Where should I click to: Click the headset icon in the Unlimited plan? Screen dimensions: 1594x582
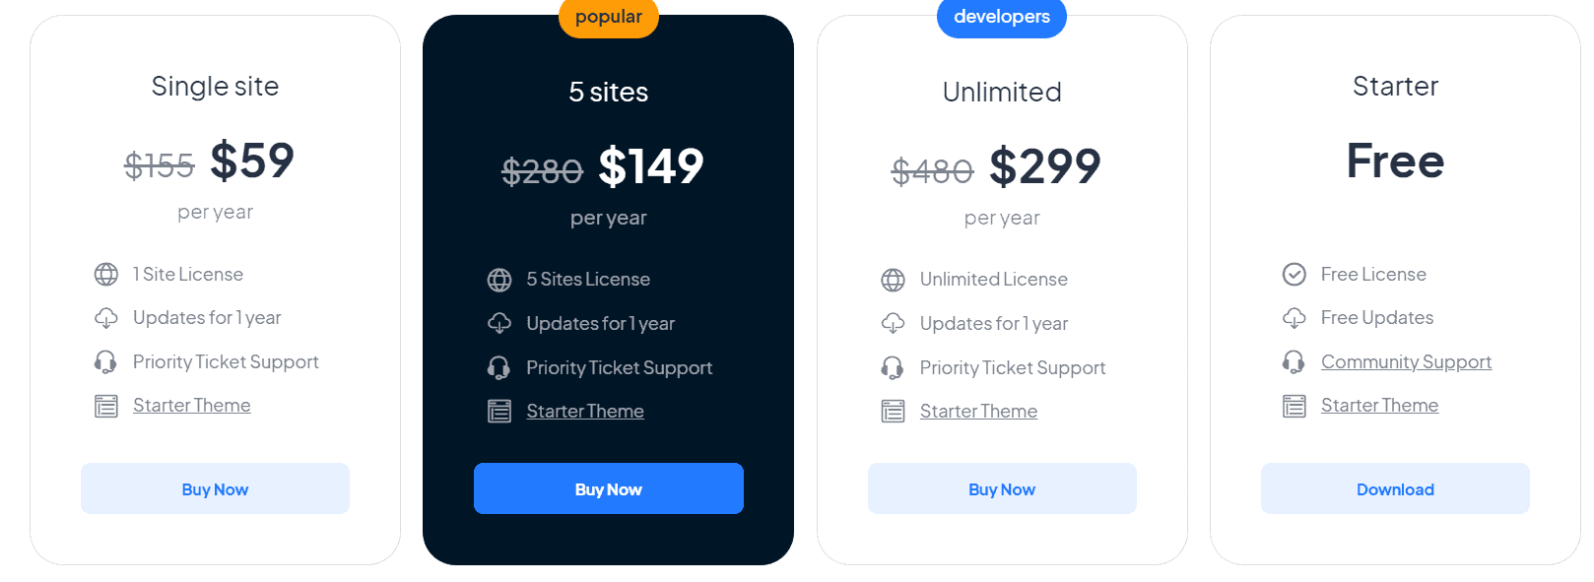[x=894, y=367]
